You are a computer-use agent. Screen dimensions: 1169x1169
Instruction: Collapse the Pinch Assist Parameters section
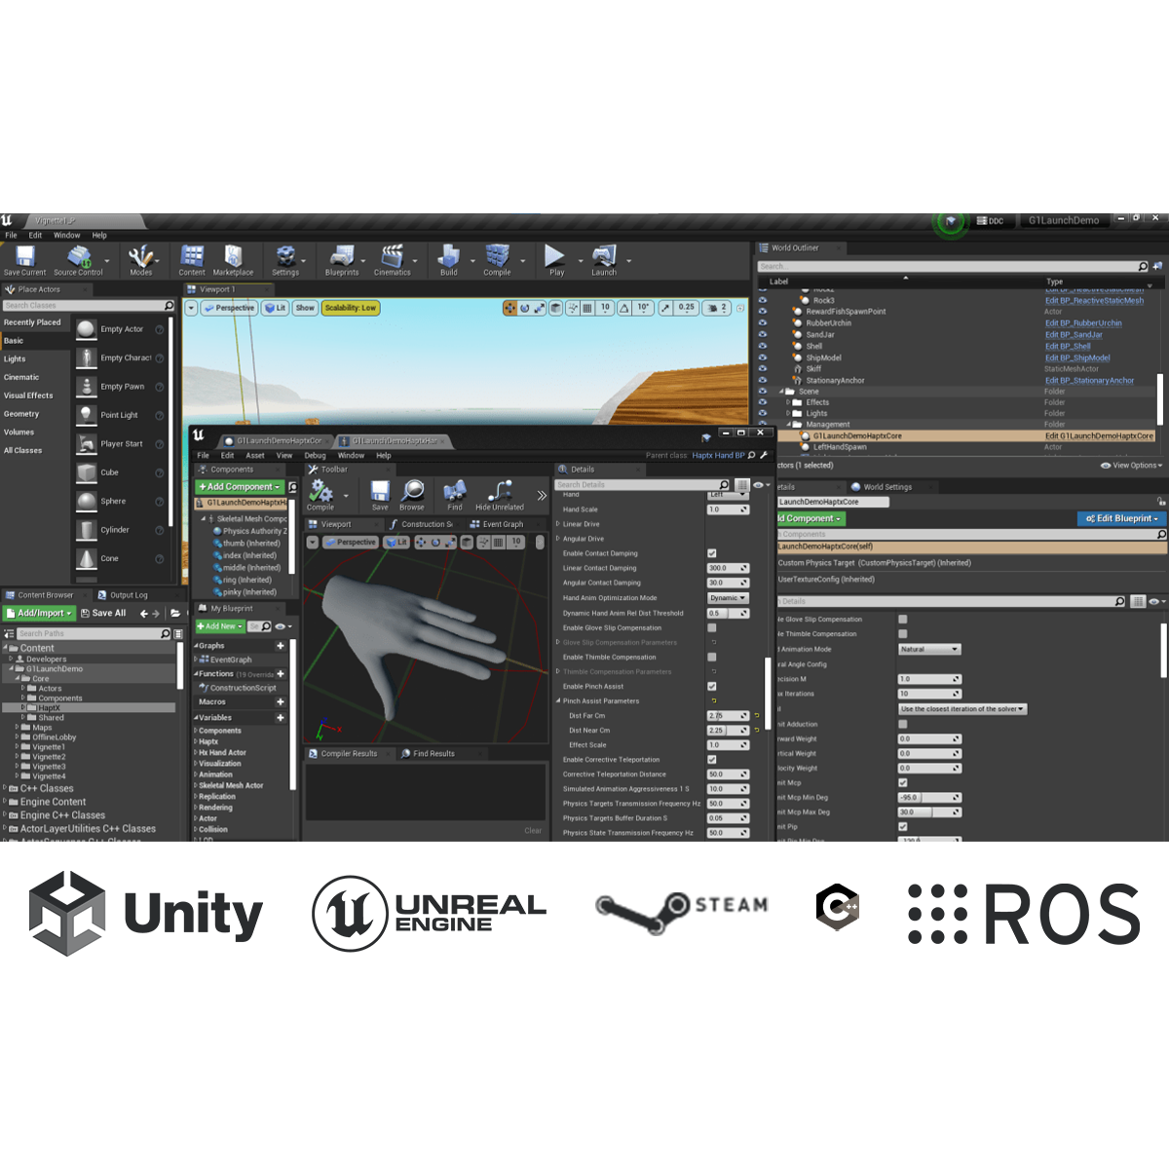[x=558, y=701]
